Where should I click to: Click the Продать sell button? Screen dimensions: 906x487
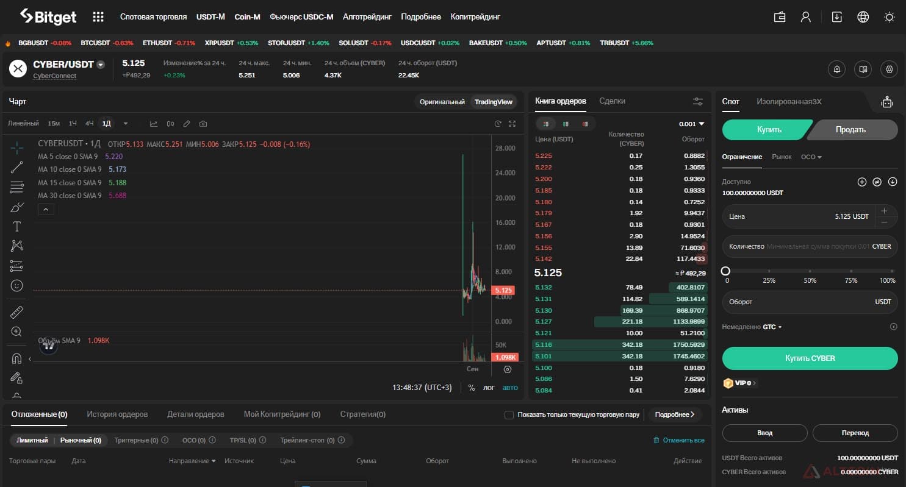point(850,130)
